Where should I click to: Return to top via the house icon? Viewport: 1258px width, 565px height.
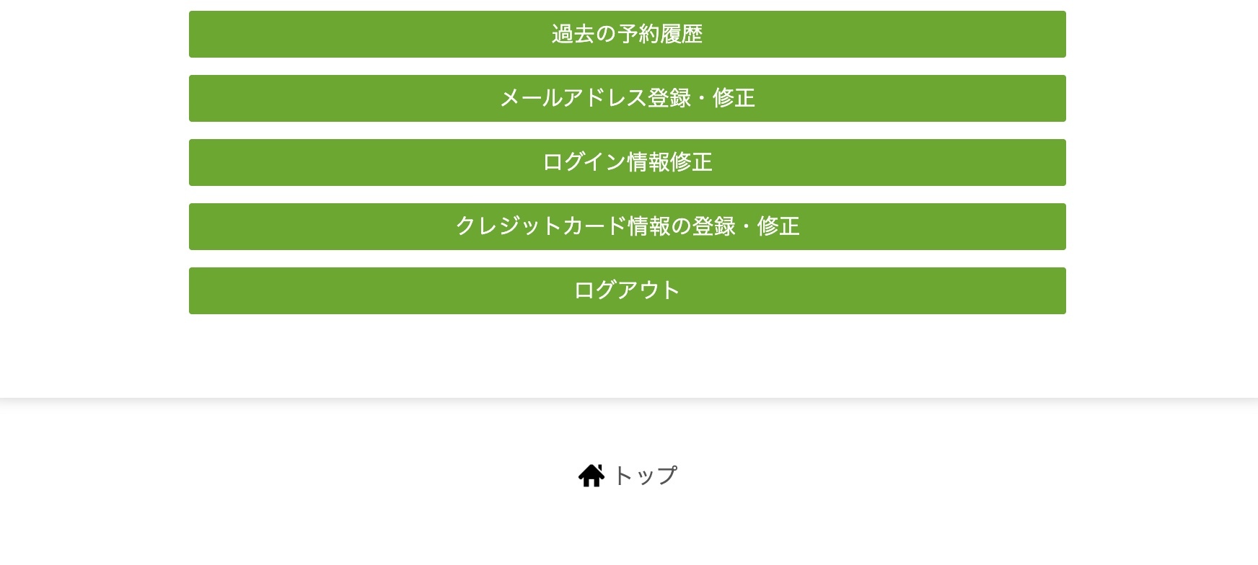click(x=591, y=476)
